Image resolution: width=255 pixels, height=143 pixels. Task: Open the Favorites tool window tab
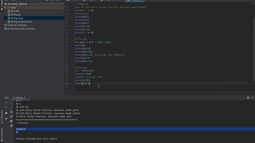pos(2,135)
